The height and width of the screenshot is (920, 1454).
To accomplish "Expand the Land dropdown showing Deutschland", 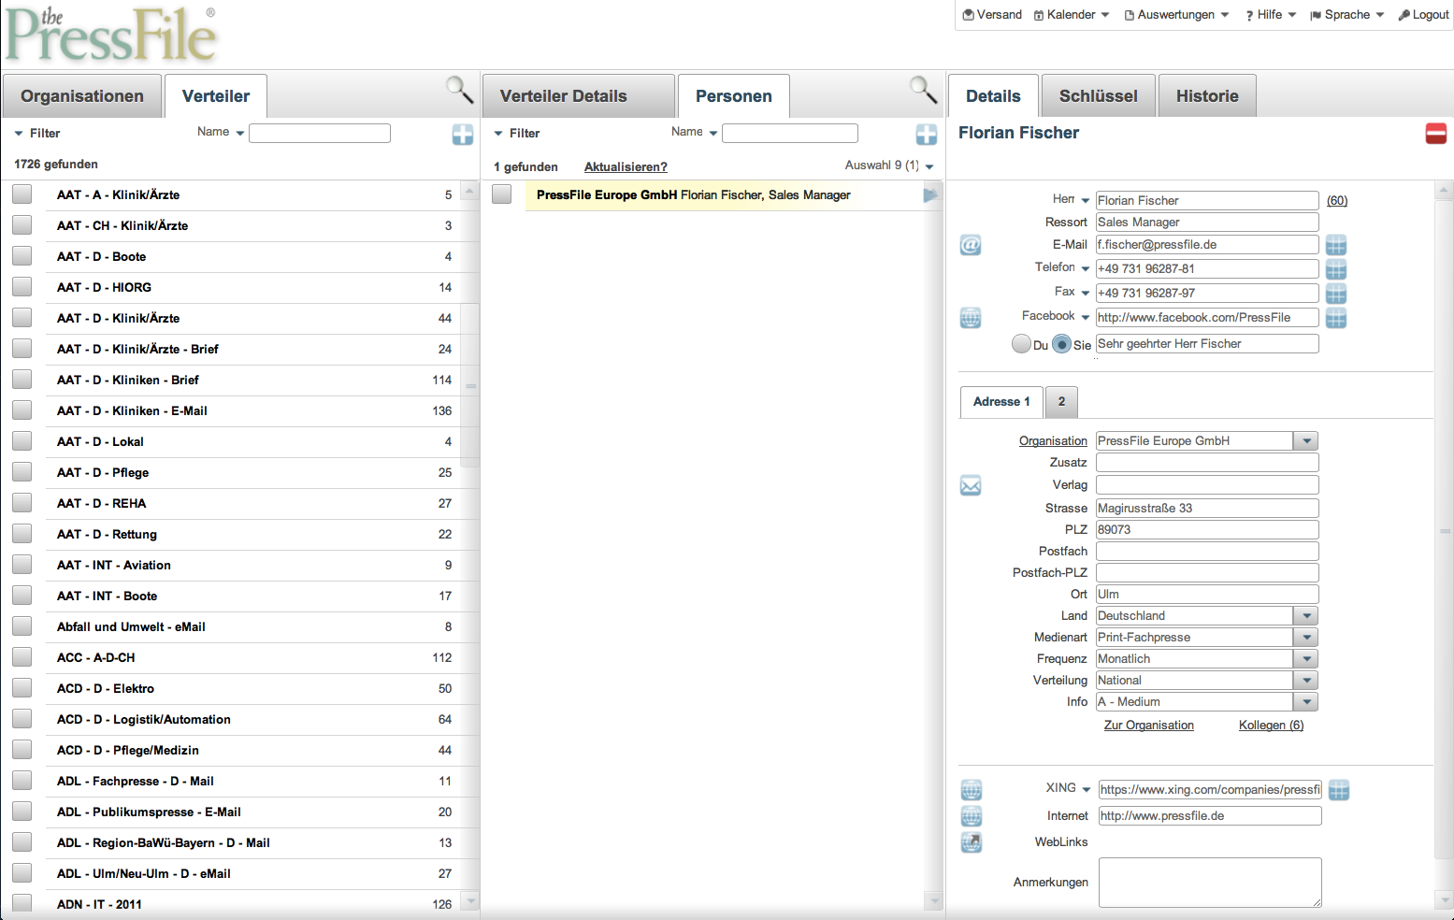I will point(1306,616).
